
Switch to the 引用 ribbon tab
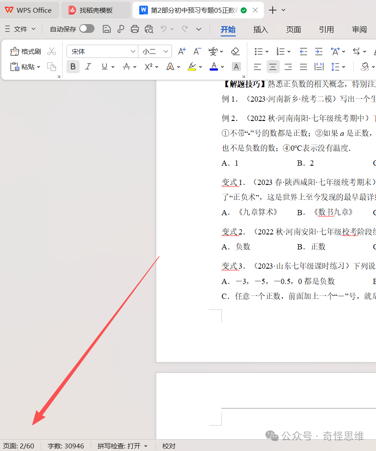(x=326, y=29)
